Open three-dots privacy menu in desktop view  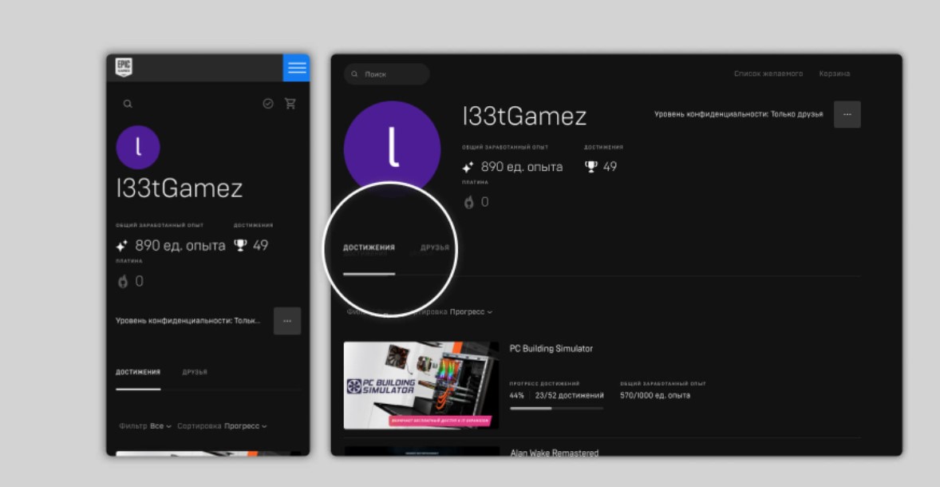847,114
